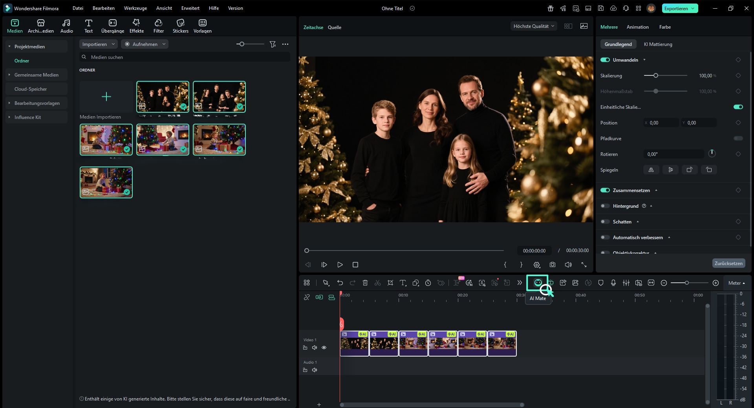Toggle the Umwandeln switch off
The height and width of the screenshot is (408, 754).
(605, 60)
